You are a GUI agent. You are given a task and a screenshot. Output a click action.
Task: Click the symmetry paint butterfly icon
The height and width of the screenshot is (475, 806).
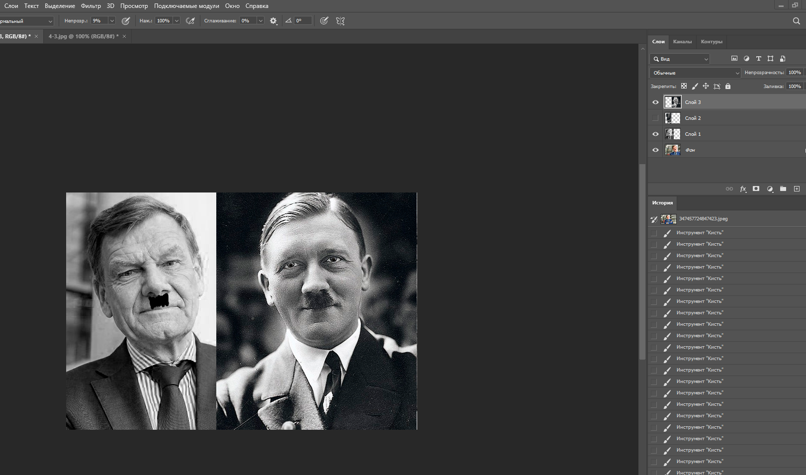tap(340, 21)
